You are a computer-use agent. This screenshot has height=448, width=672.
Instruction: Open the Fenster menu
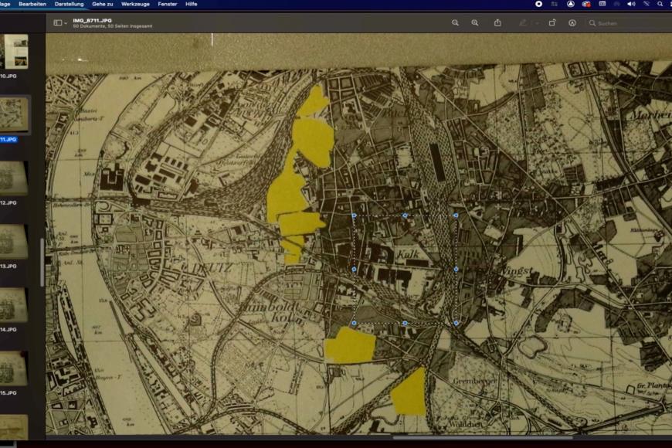pyautogui.click(x=168, y=4)
